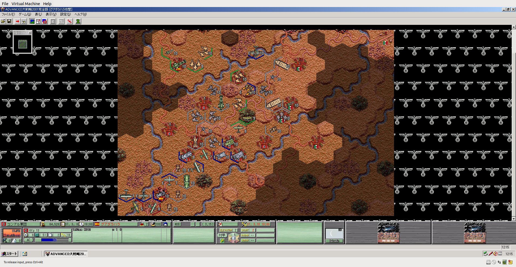Open the ヘルプ(H) menu
Viewport: 516px width, 267px height.
[x=81, y=14]
